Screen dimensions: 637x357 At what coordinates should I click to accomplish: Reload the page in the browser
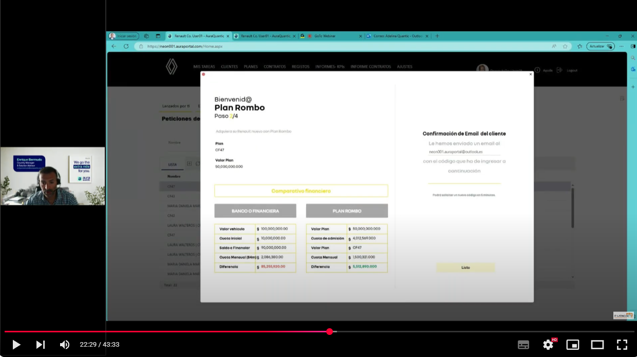[x=126, y=46]
